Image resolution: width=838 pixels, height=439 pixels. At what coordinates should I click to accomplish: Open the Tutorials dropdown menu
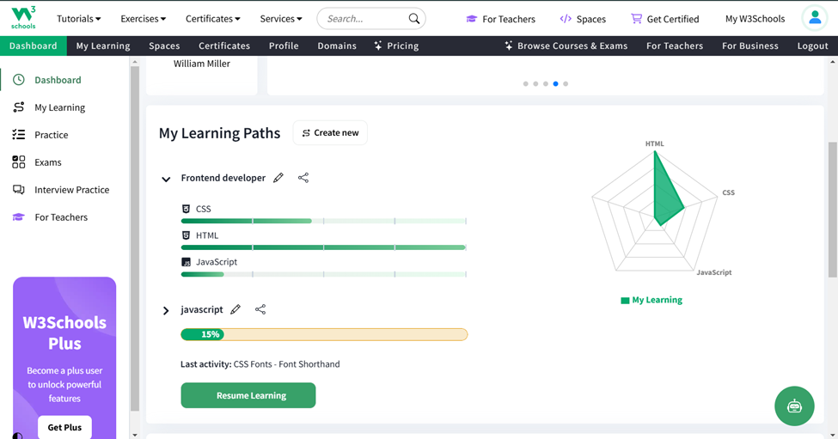[x=78, y=19]
